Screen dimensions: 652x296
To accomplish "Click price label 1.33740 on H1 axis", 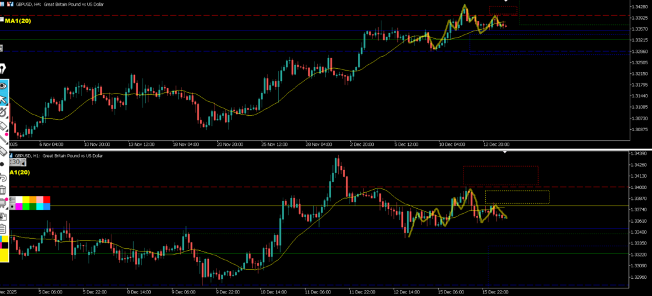I will [638, 209].
